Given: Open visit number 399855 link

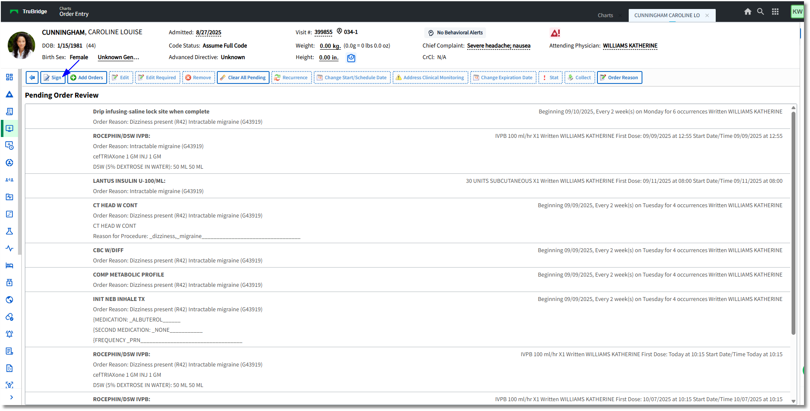Looking at the screenshot, I should (324, 32).
